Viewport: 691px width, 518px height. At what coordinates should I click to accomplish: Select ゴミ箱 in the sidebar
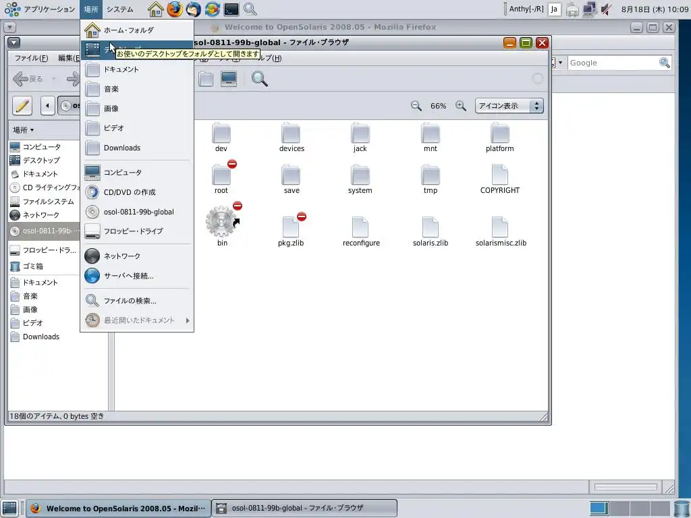(33, 266)
